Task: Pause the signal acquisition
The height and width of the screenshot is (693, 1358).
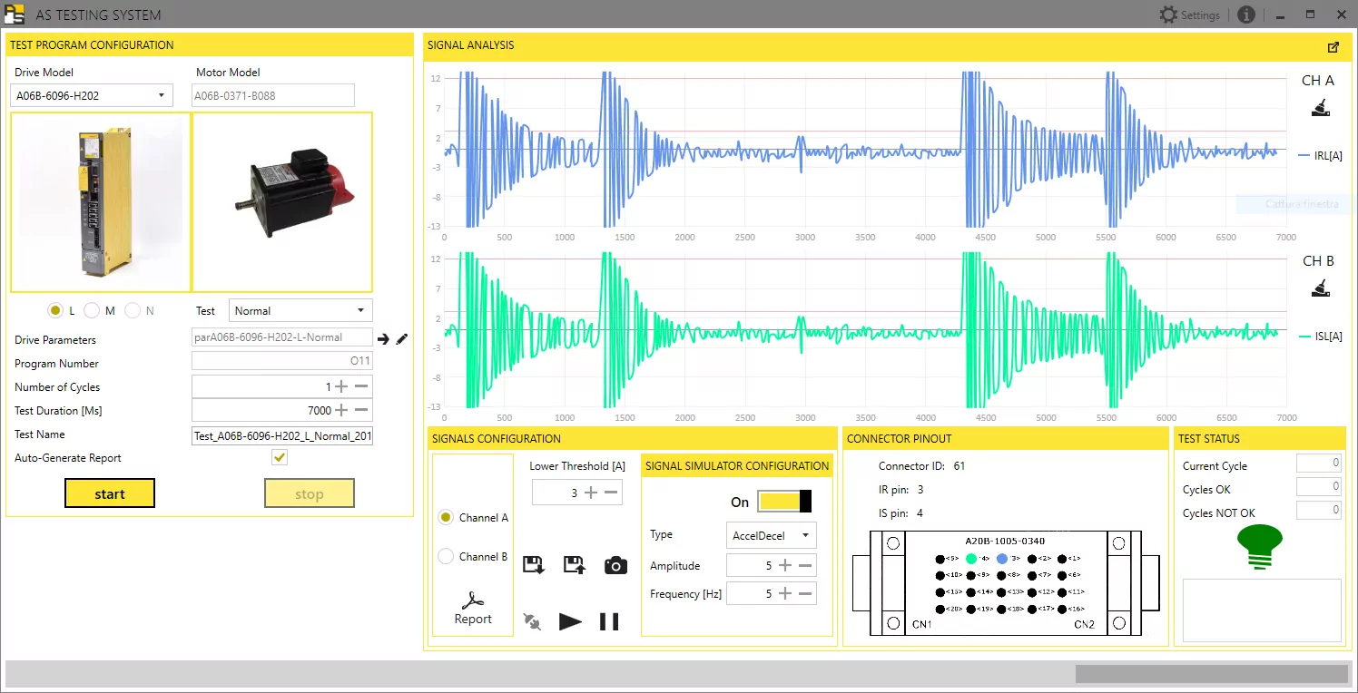Action: (609, 621)
